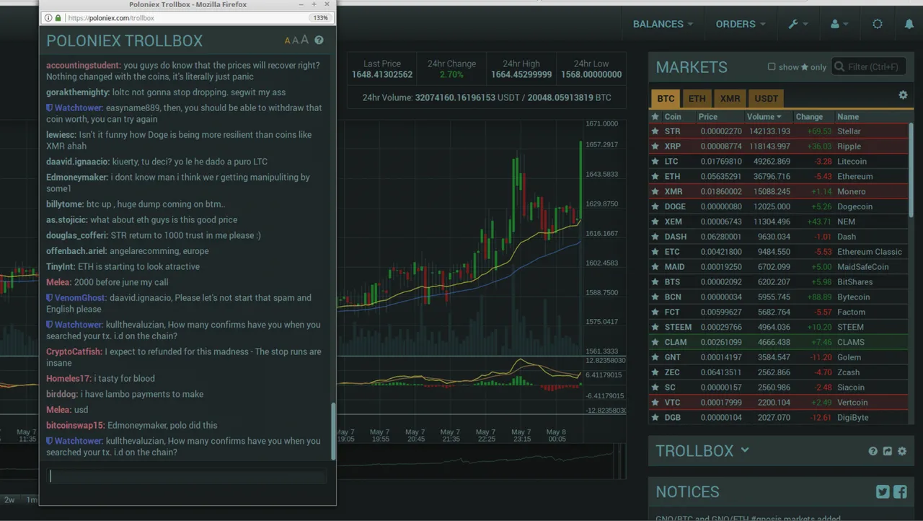Open the user account dropdown
The height and width of the screenshot is (521, 923).
[x=839, y=24]
